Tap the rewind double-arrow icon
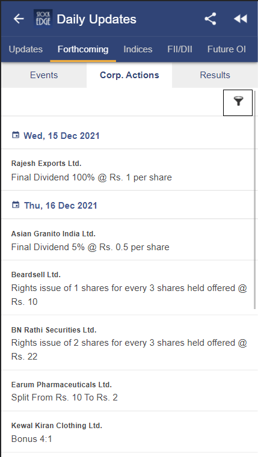Screen dimensions: 258x457 click(241, 19)
